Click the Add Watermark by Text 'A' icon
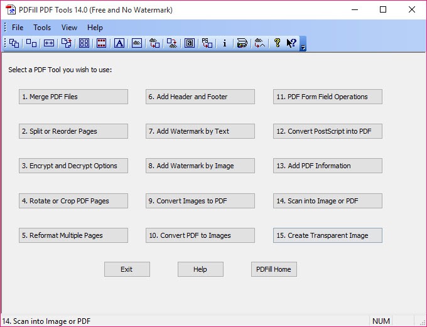 pos(119,43)
